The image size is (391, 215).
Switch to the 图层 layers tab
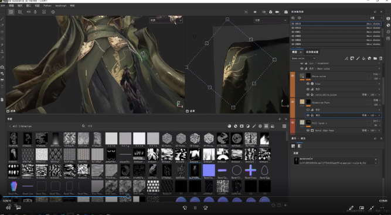[x=294, y=52]
